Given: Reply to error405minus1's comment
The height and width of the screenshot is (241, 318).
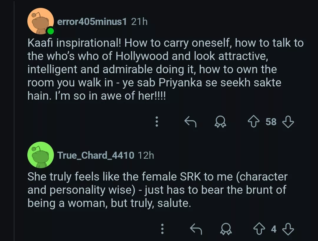Looking at the screenshot, I should 190,122.
